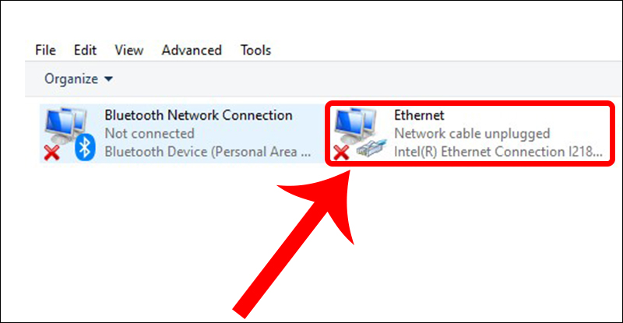Open the View menu
The width and height of the screenshot is (623, 323).
click(128, 50)
